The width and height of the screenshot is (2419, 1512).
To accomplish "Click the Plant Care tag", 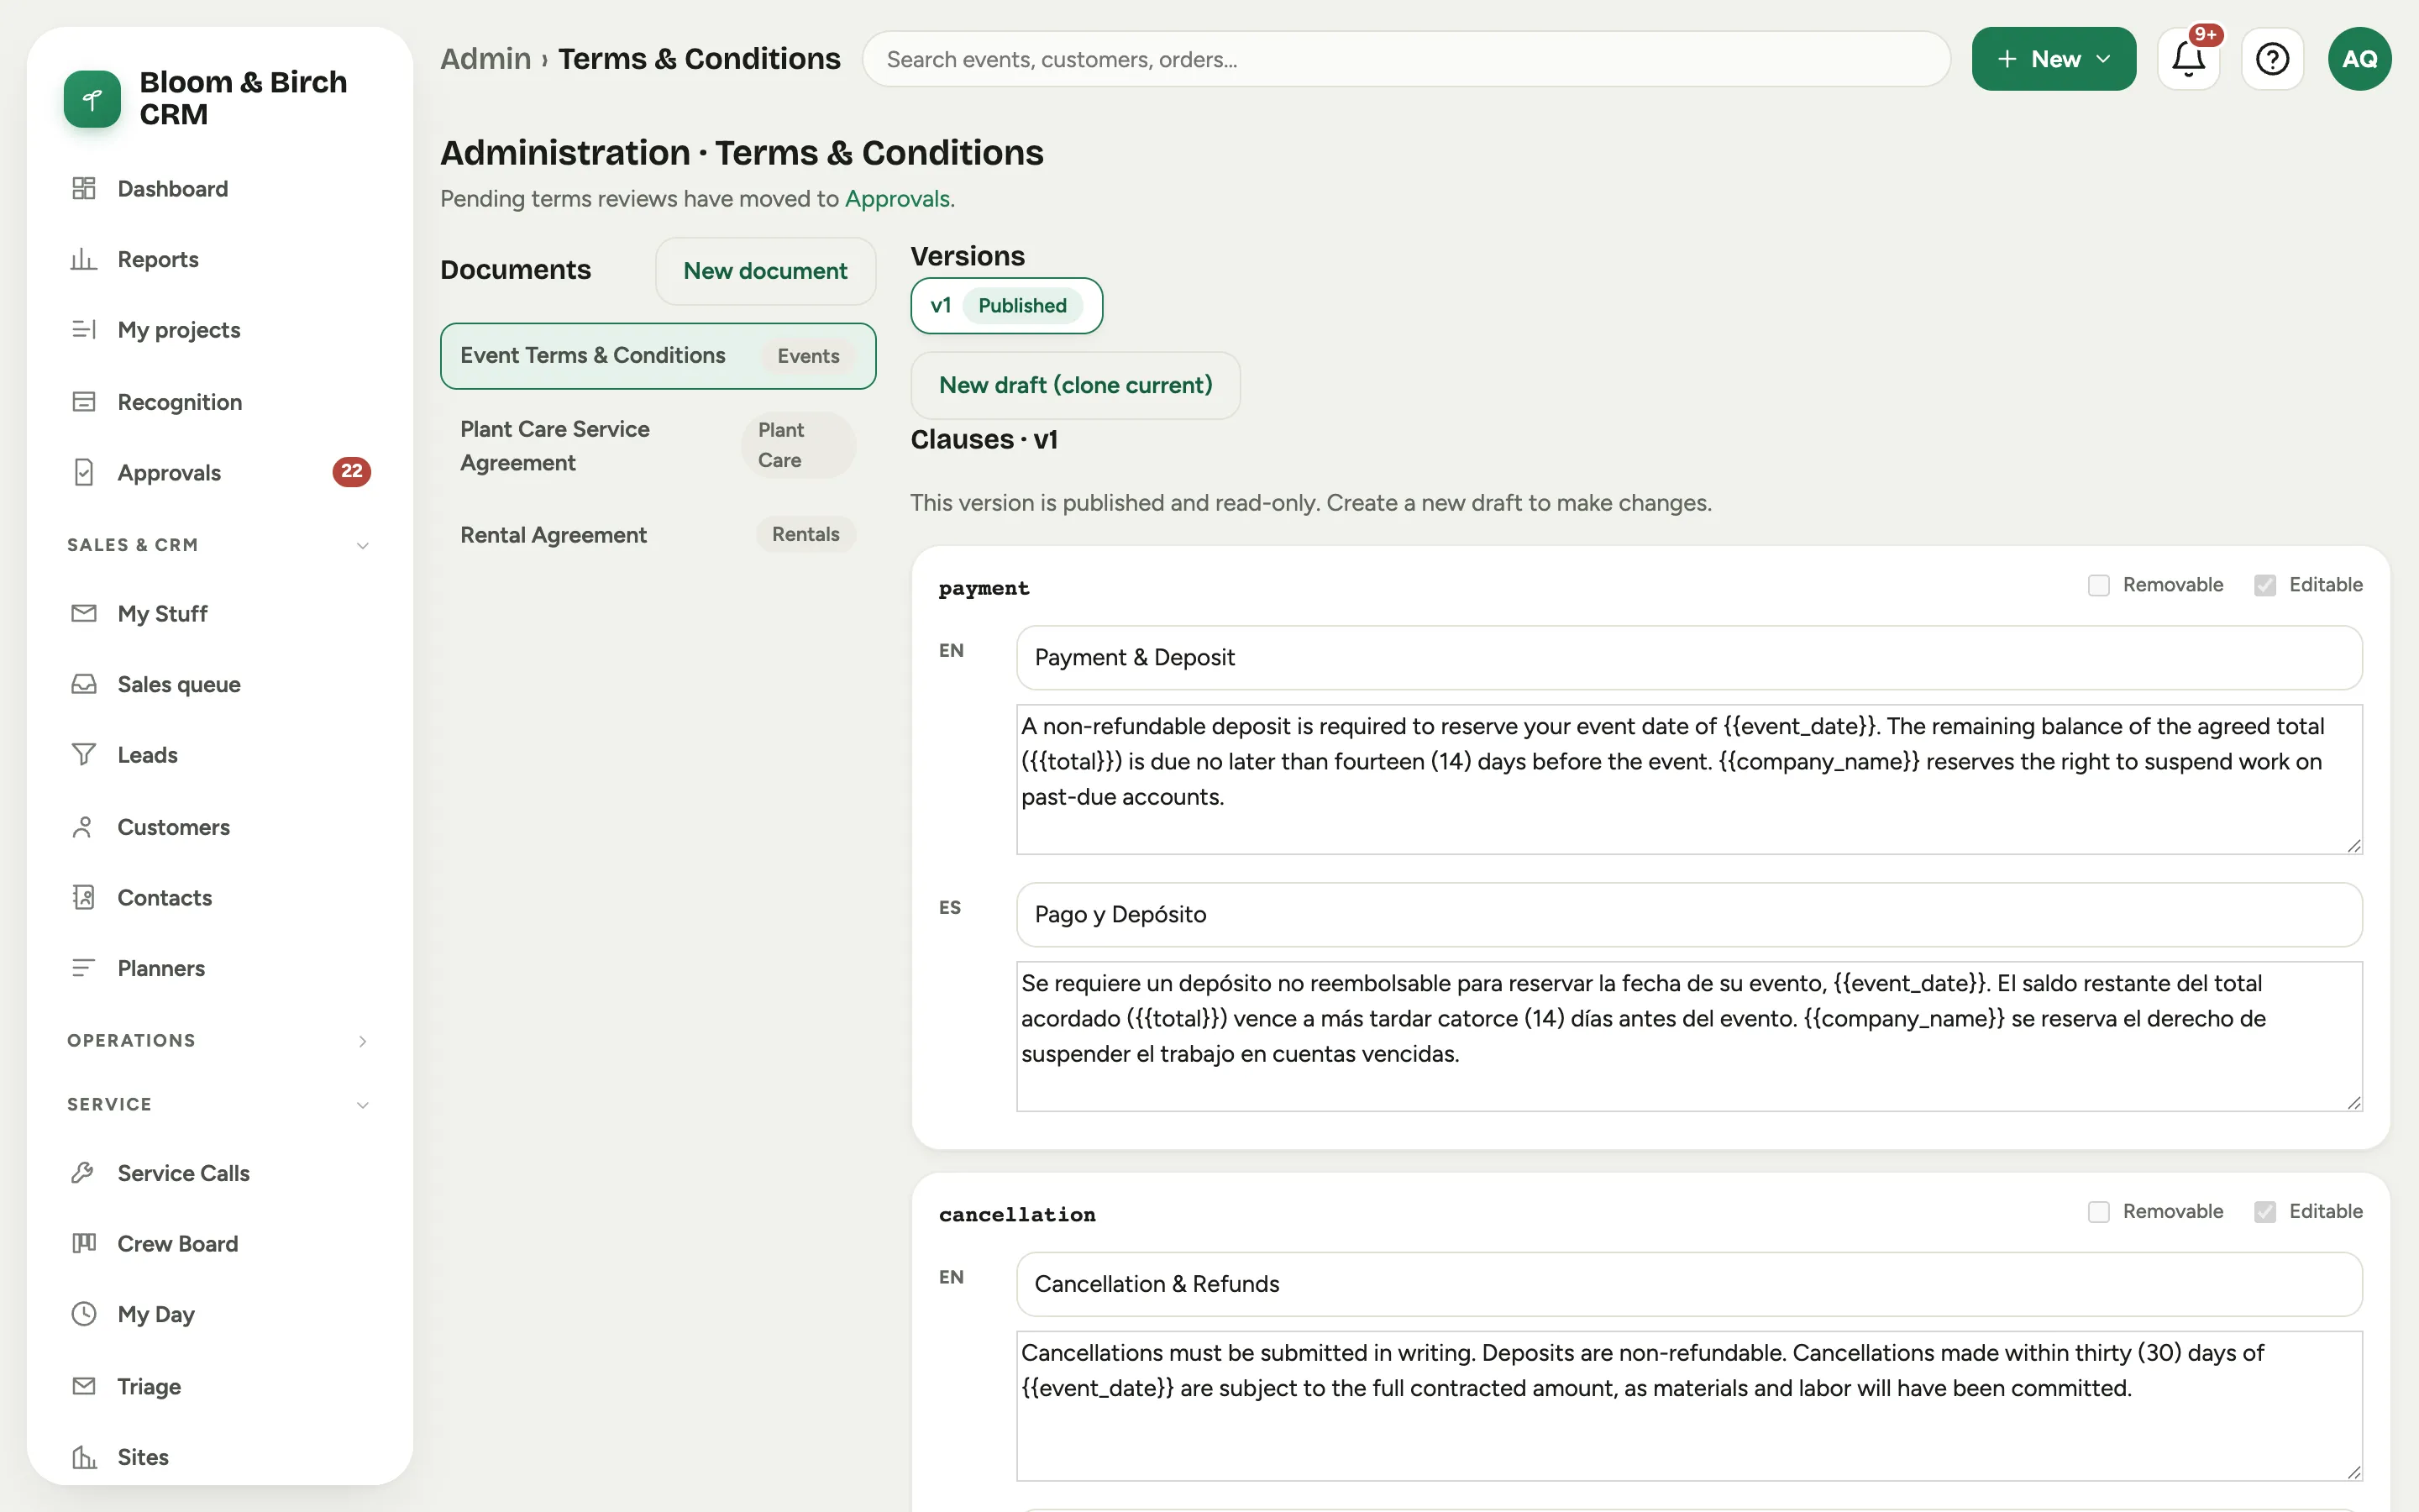I will coord(799,445).
